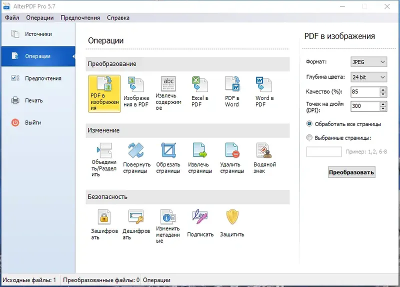This screenshot has width=400, height=287.
Task: Select the Зашифровать security tool
Action: click(104, 224)
